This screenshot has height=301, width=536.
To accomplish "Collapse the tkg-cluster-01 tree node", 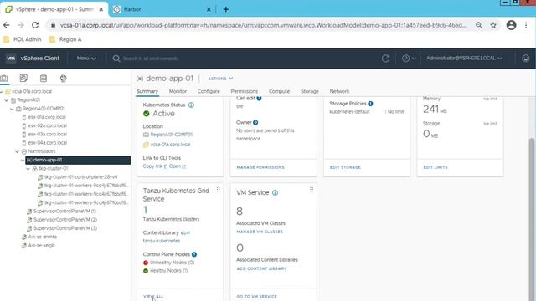I will tap(28, 169).
